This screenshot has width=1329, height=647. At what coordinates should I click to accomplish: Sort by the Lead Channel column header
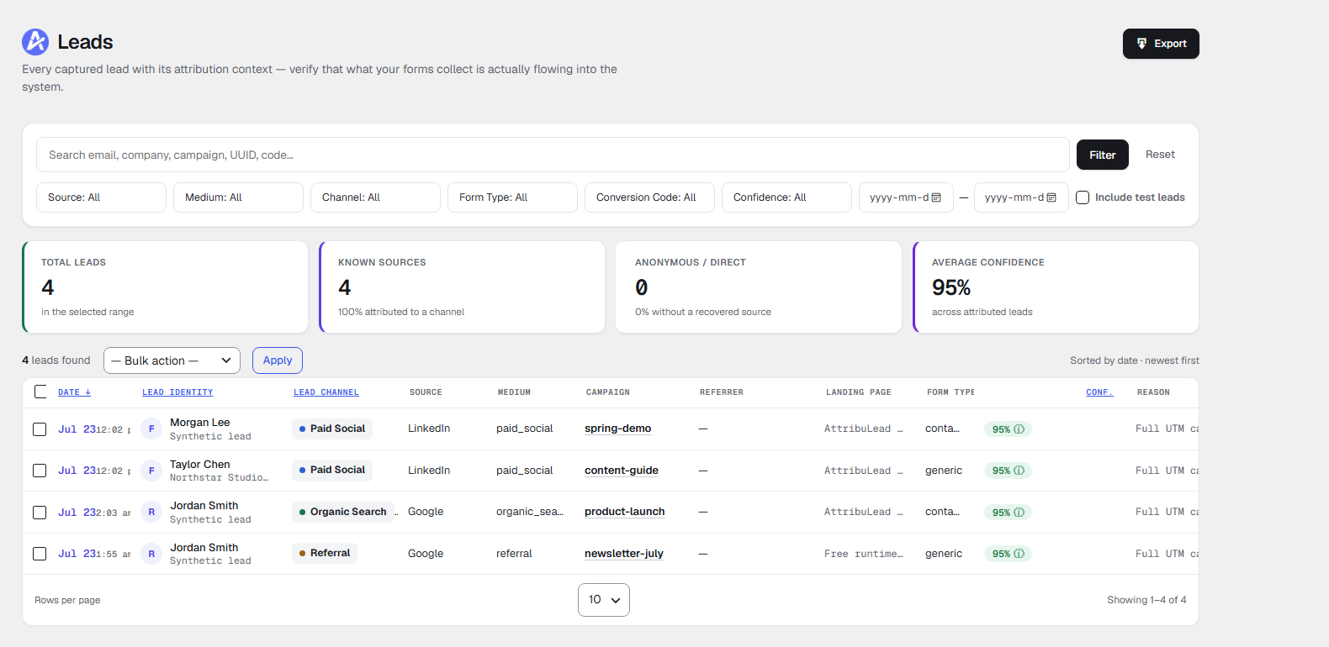pyautogui.click(x=326, y=392)
